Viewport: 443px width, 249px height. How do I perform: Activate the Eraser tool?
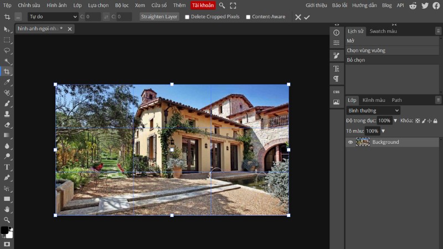click(x=7, y=124)
